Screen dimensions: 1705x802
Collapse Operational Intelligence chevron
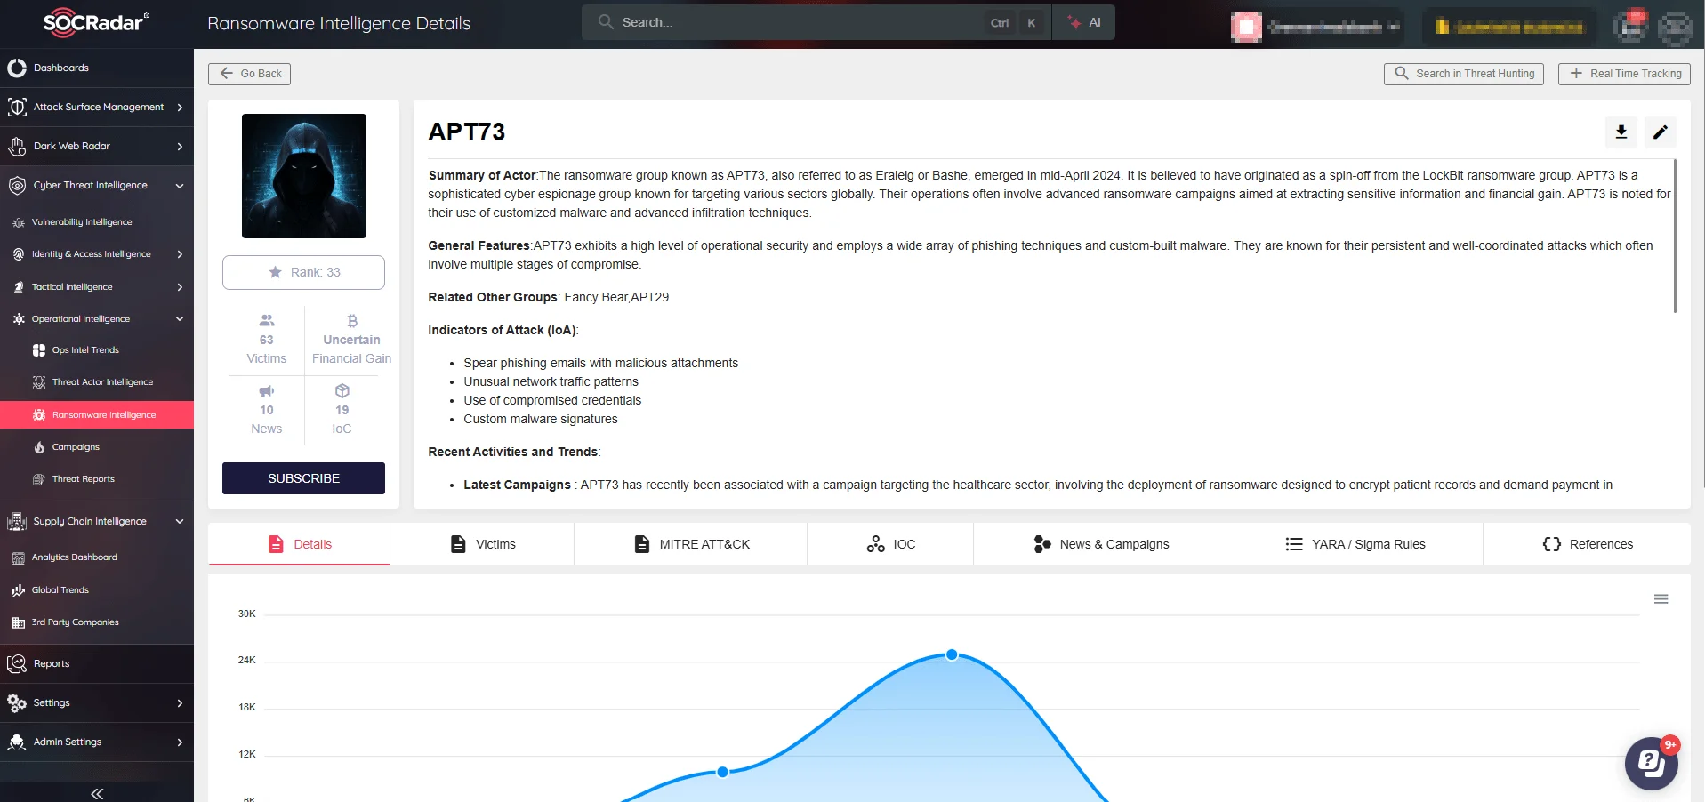pyautogui.click(x=180, y=319)
